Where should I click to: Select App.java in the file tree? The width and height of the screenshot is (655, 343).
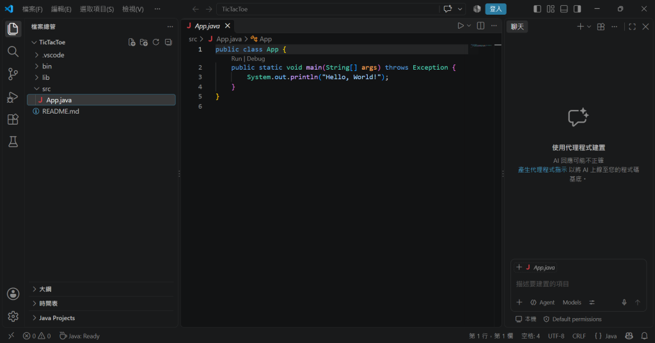pyautogui.click(x=101, y=100)
